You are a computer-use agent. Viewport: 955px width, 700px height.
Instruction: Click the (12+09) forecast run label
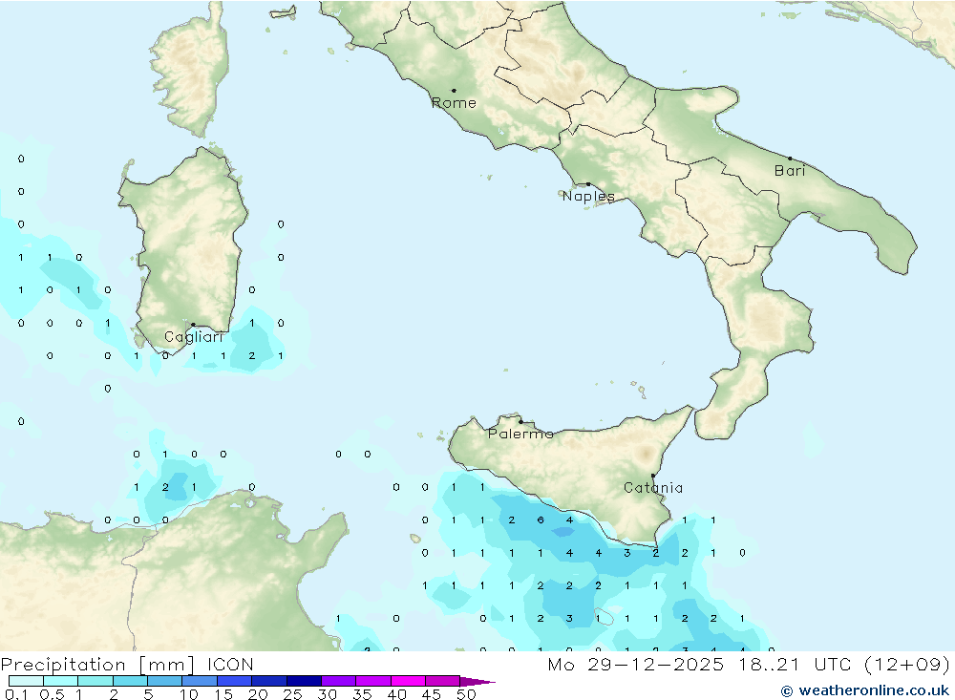[x=906, y=664]
